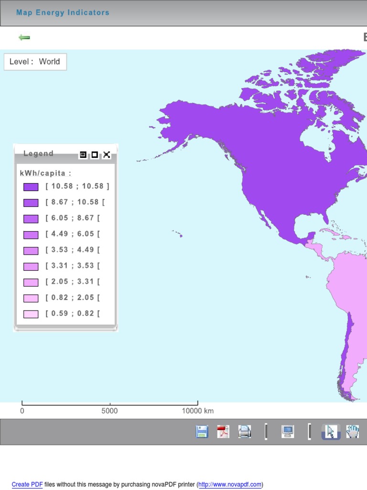Click the [ 0.82 ; 2.05 [ range label
The width and height of the screenshot is (367, 490).
click(73, 298)
